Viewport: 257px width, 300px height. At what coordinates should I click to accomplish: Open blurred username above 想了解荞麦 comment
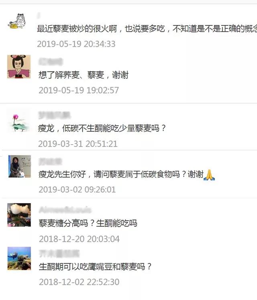[x=51, y=62]
